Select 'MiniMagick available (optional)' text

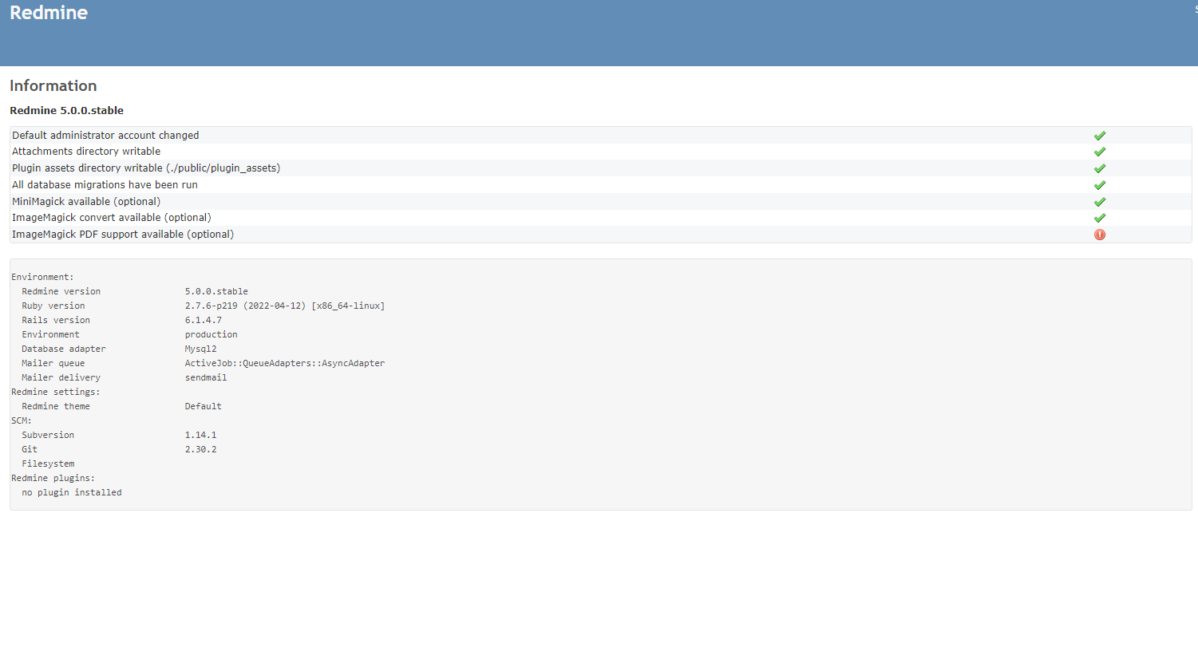coord(86,202)
